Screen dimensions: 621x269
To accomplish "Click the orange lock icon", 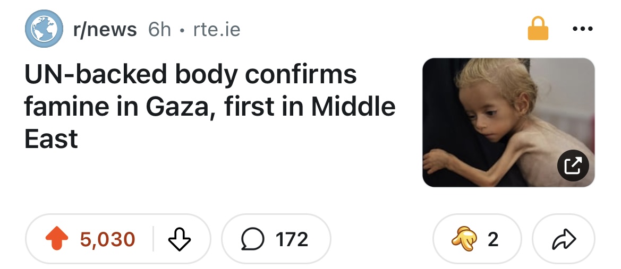I will [x=538, y=29].
